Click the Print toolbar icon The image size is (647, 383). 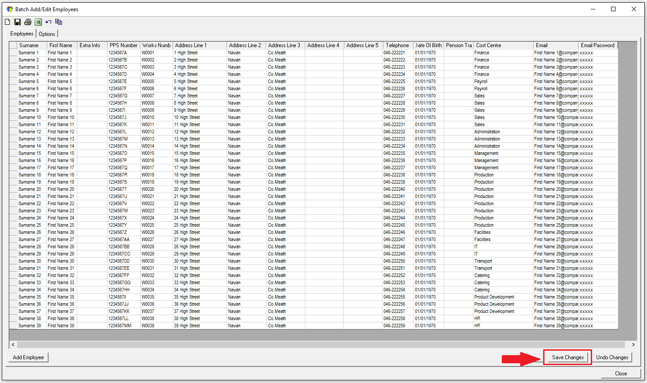(x=28, y=22)
